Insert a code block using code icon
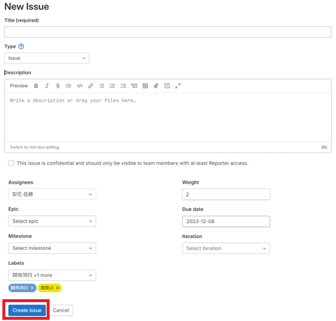Image resolution: width=336 pixels, height=321 pixels. click(x=80, y=86)
